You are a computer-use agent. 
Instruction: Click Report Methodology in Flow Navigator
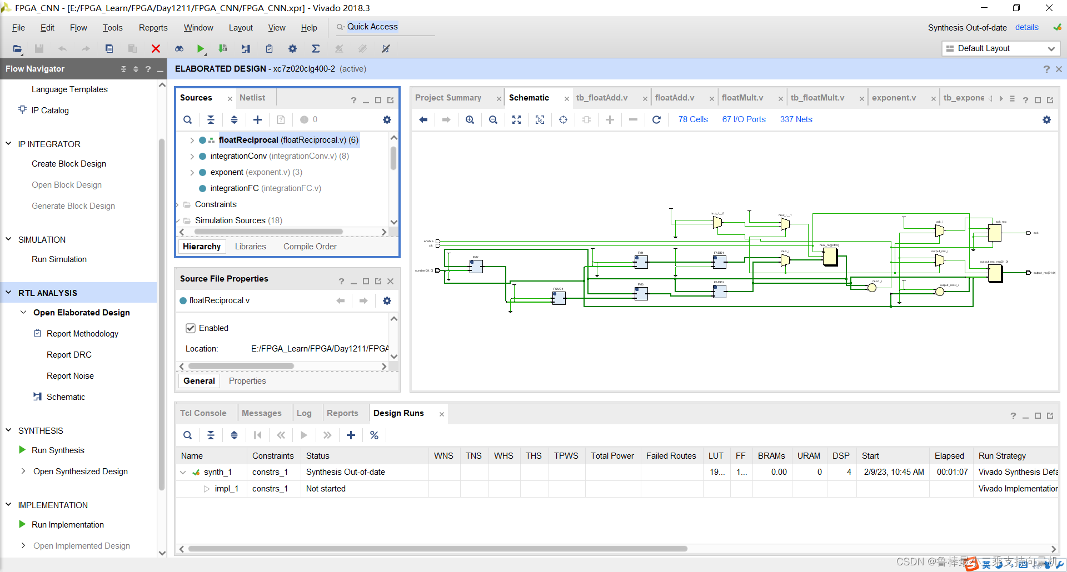tap(82, 334)
